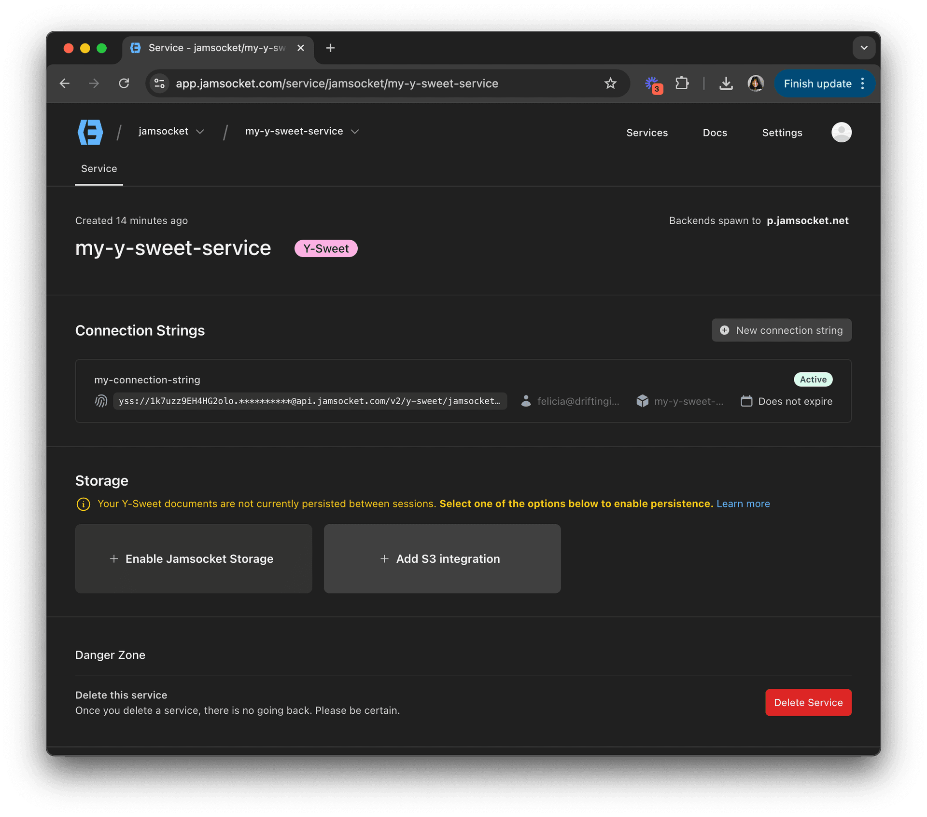Click the calendar icon by Does not expire
The height and width of the screenshot is (817, 927).
coord(746,401)
